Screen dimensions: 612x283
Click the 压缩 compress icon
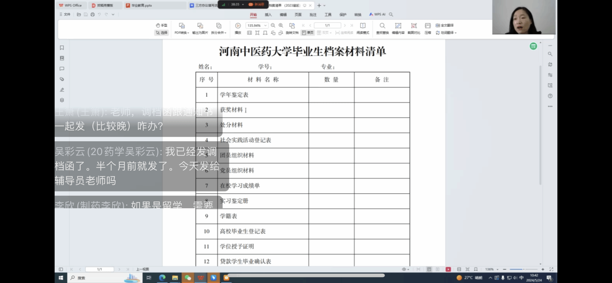coord(428,26)
